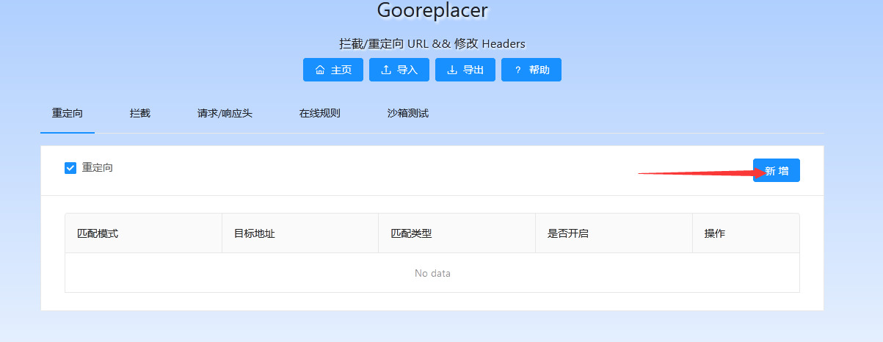Open the 主页 home page
883x342 pixels.
point(333,70)
